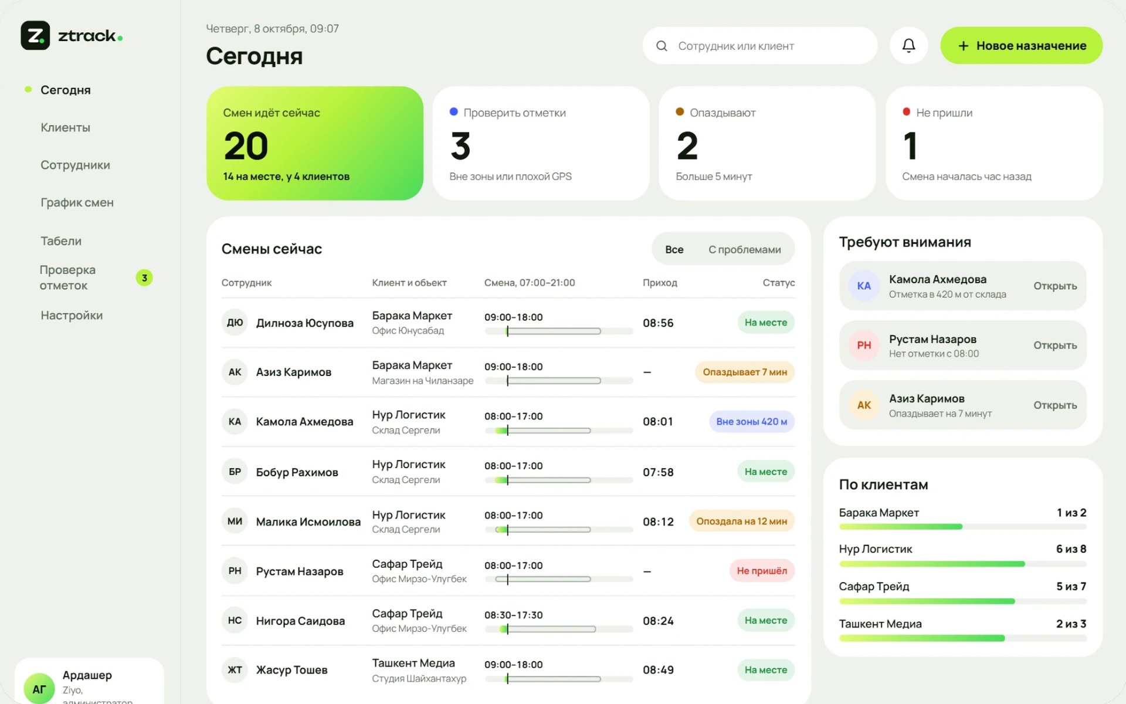This screenshot has width=1126, height=704.
Task: Click Студия Шайхантахур location text
Action: pos(419,678)
